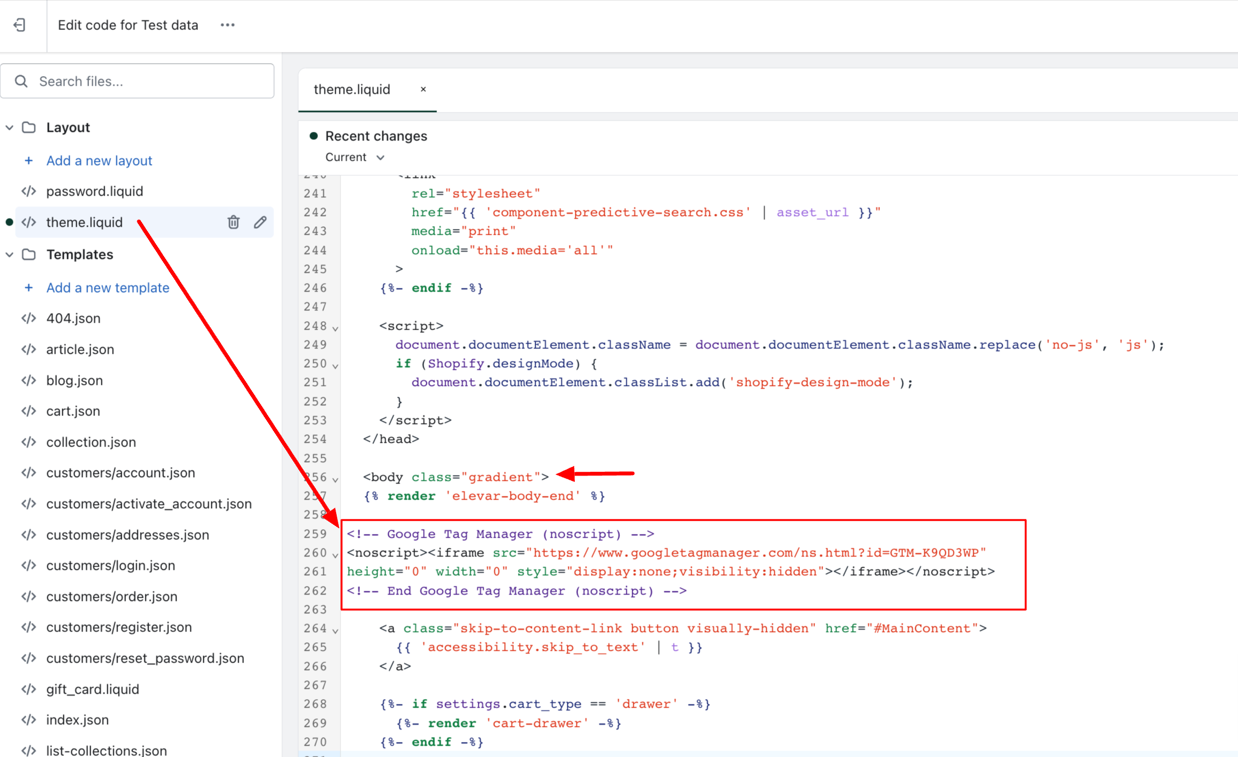The height and width of the screenshot is (757, 1238).
Task: Click the exit editor back icon
Action: pos(20,25)
